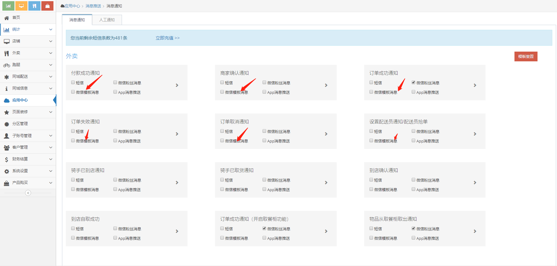Go to 消息推送 in the breadcrumb

point(93,6)
